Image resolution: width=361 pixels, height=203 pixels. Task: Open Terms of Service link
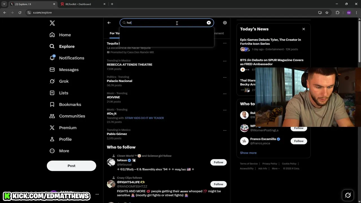pyautogui.click(x=249, y=164)
